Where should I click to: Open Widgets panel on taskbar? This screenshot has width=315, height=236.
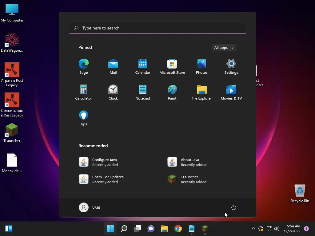pos(9,229)
